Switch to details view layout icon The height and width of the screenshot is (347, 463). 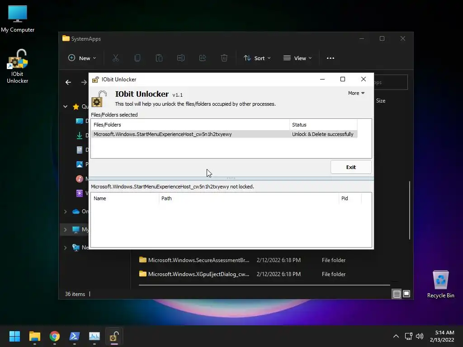pos(397,294)
